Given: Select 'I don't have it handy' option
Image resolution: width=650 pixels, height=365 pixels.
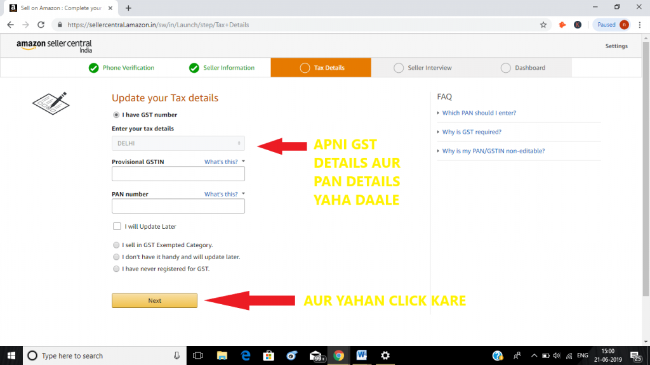Looking at the screenshot, I should click(116, 257).
